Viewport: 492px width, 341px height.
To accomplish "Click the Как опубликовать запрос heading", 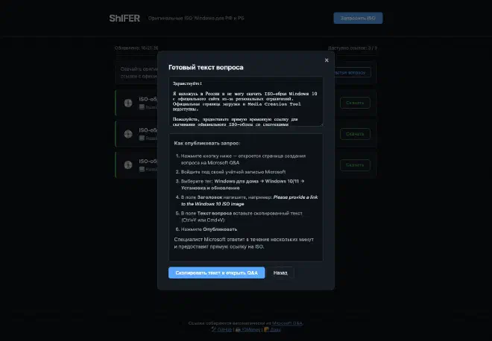I will click(x=207, y=143).
